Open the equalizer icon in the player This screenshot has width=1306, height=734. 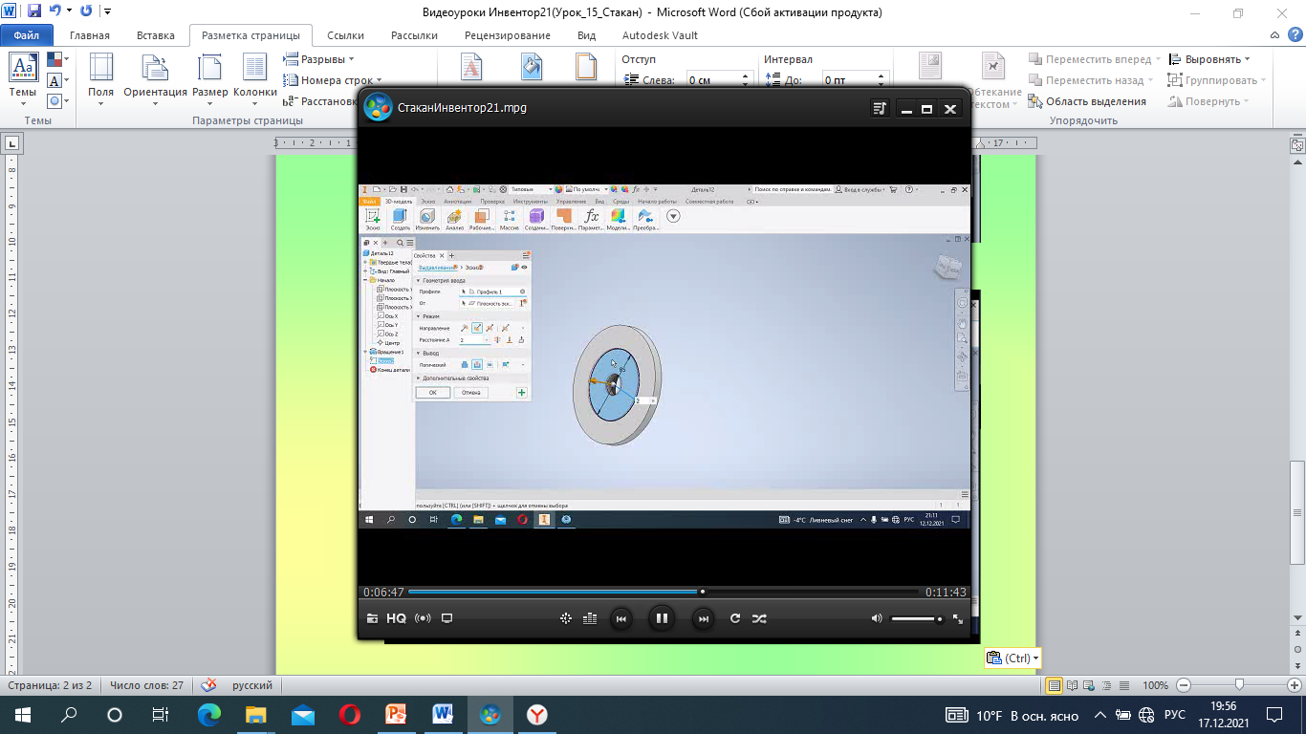[x=590, y=618]
